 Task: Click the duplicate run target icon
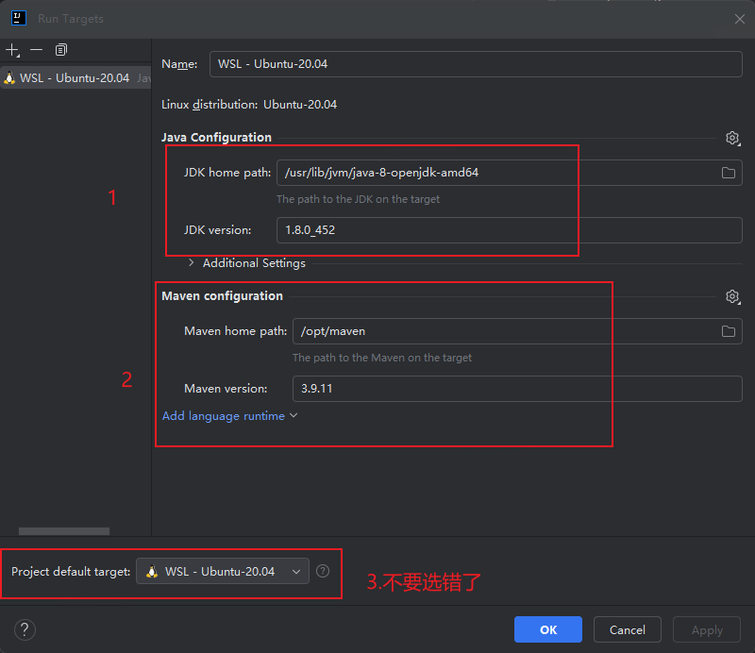60,49
